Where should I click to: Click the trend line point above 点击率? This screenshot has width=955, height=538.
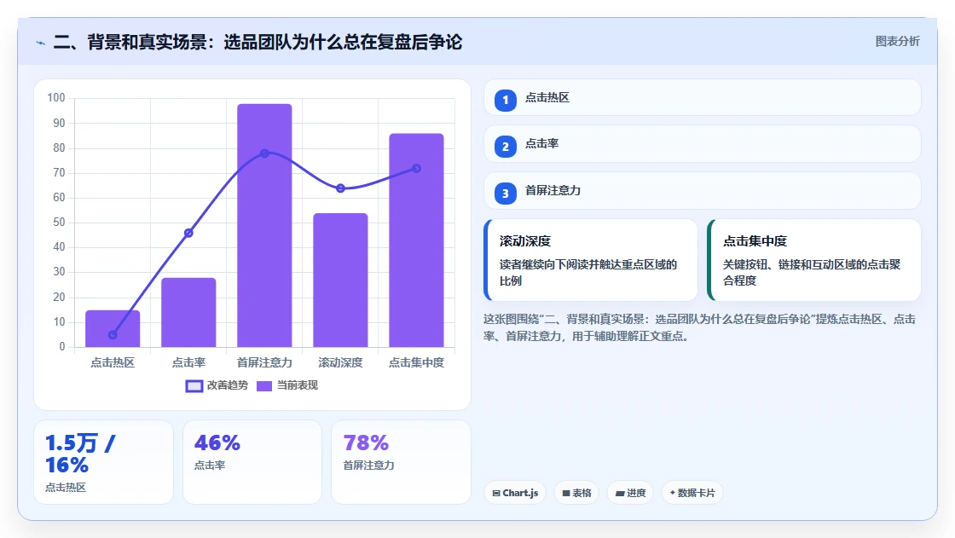(188, 233)
